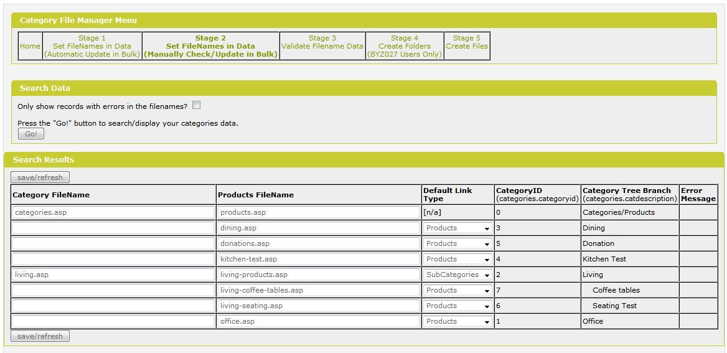The height and width of the screenshot is (353, 727).
Task: Click the categories.asp Category FileName field
Action: 113,212
